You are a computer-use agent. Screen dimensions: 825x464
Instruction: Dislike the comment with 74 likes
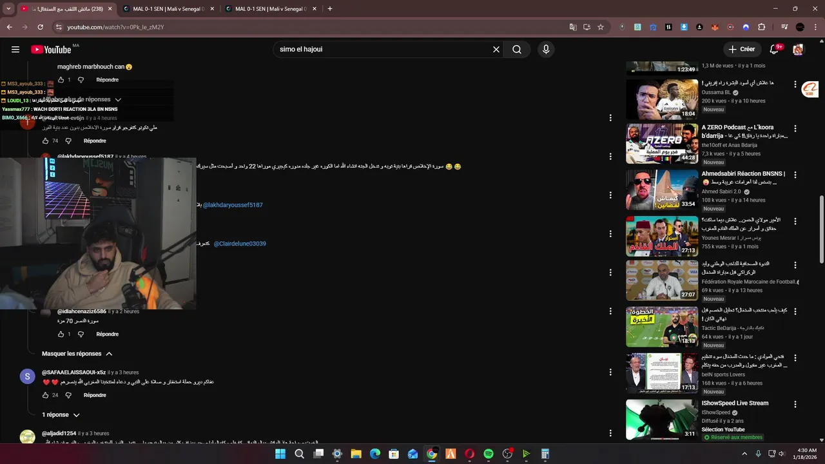coord(68,140)
